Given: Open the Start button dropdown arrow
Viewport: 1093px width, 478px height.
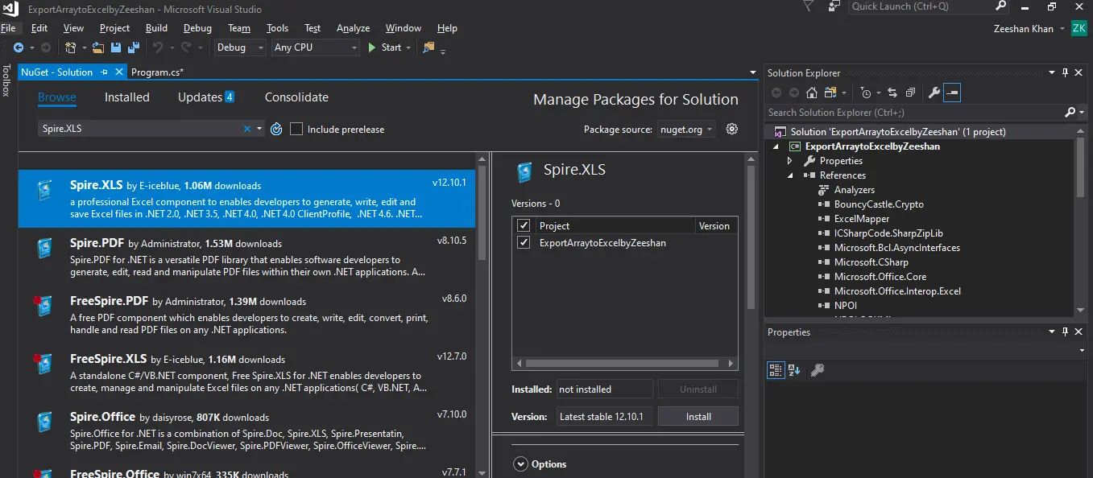Looking at the screenshot, I should coord(408,47).
